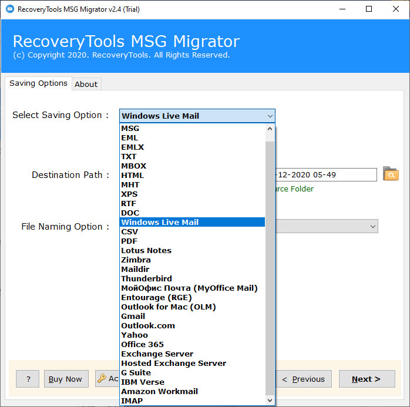This screenshot has width=410, height=407.
Task: Pick PDF saving option
Action: (192, 241)
